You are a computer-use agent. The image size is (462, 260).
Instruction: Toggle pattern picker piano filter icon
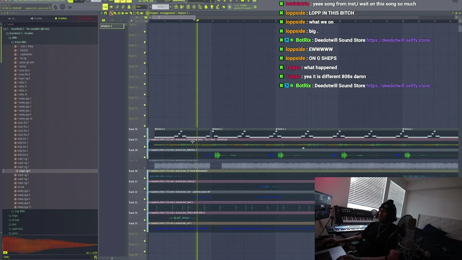(x=104, y=20)
